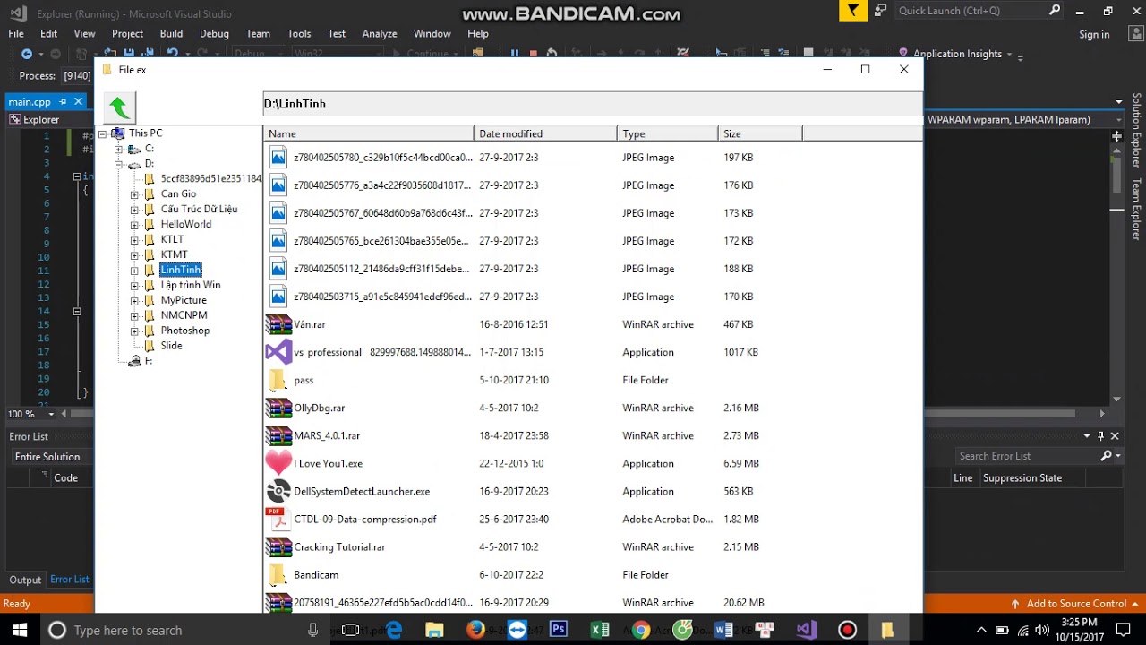Click the Visual Studio taskbar icon
The image size is (1146, 645).
(806, 630)
